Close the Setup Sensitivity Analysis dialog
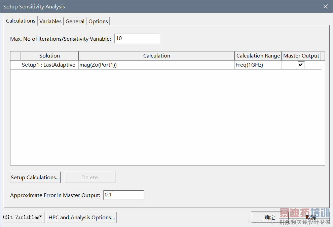 325,6
